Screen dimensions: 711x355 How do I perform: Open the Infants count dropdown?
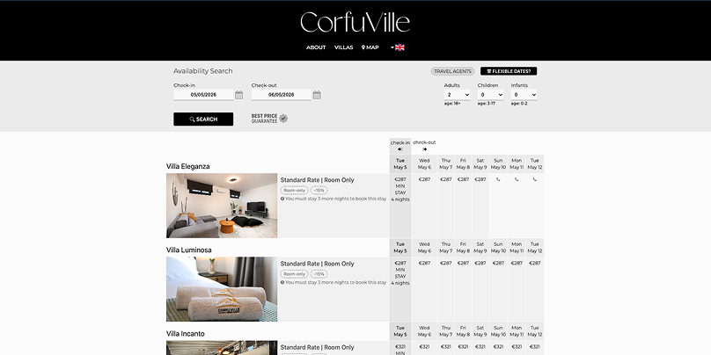point(524,95)
